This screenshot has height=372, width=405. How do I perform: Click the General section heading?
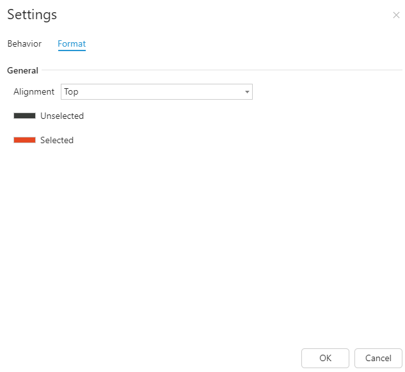(22, 70)
